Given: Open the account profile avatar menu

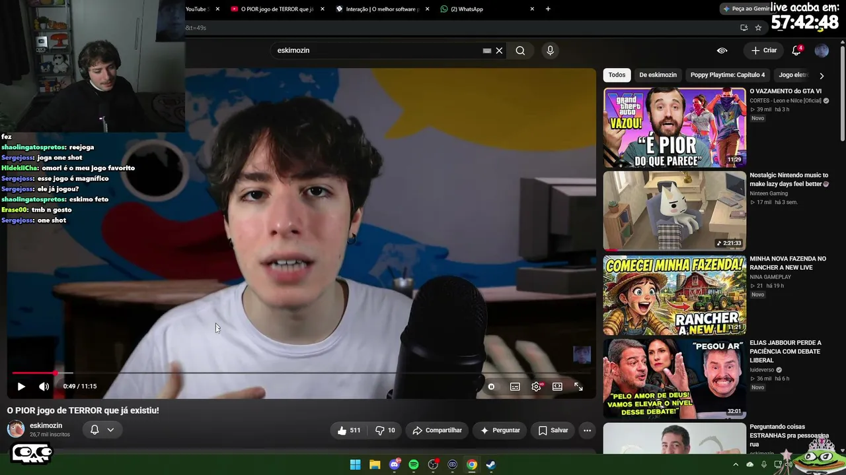Looking at the screenshot, I should click(x=822, y=51).
